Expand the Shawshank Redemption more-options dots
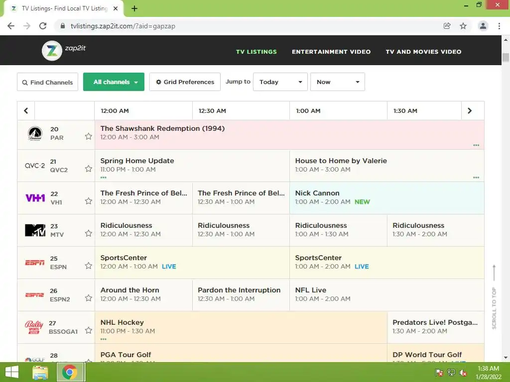 (476, 145)
